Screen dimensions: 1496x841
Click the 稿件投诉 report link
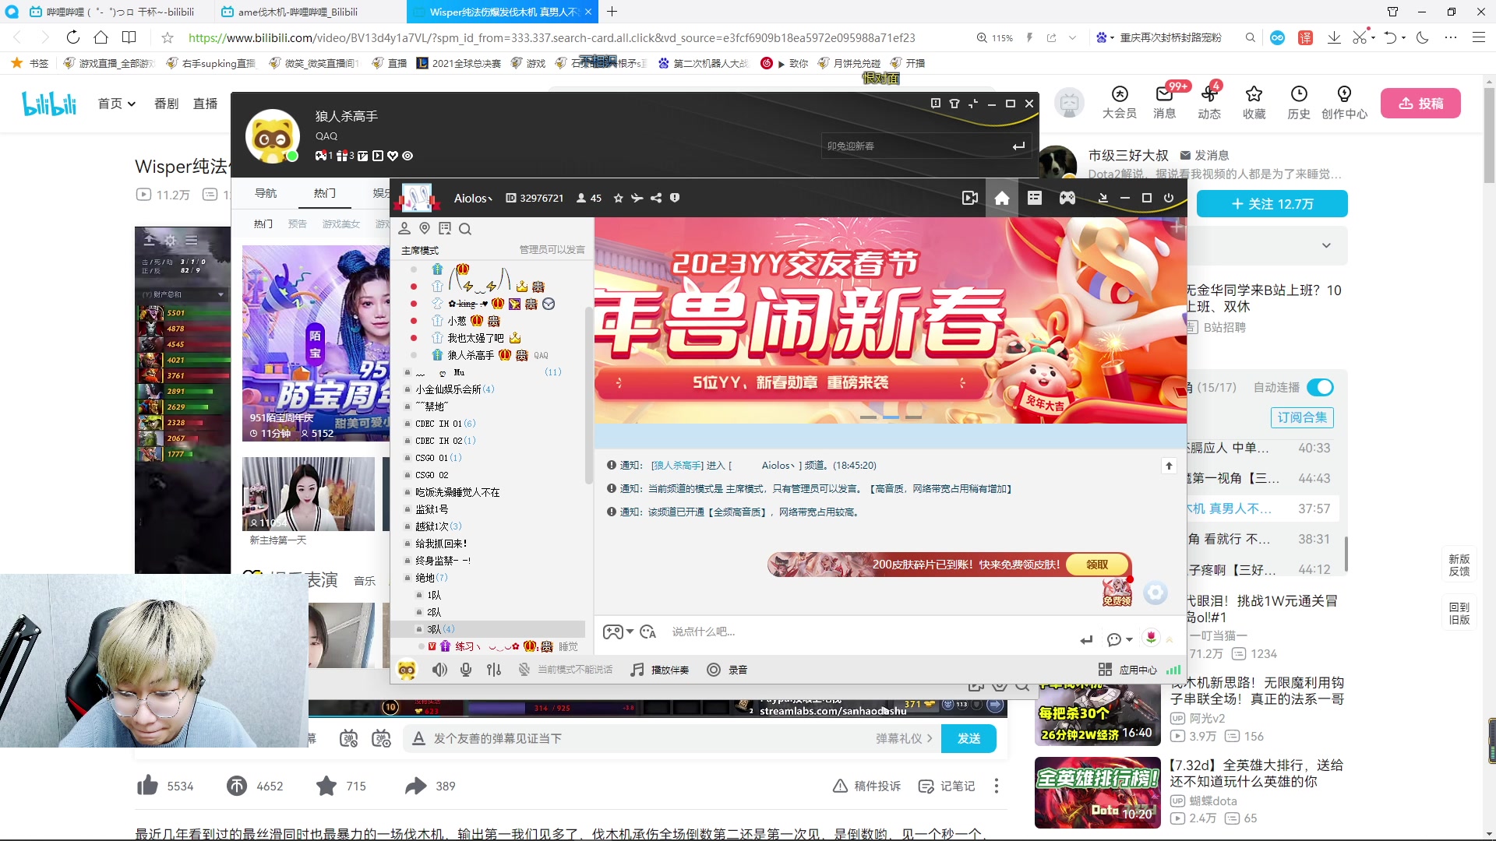[x=866, y=786]
